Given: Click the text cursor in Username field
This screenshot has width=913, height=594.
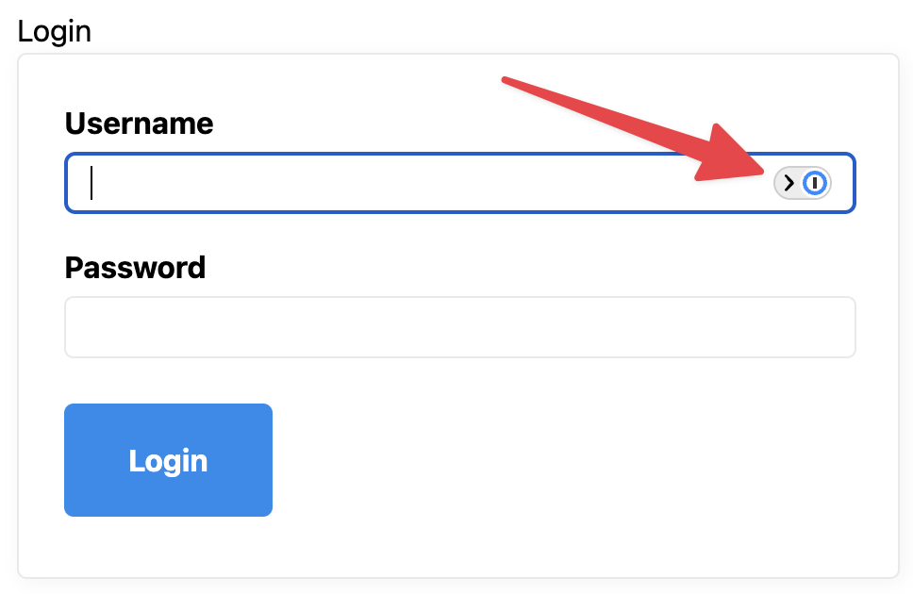Looking at the screenshot, I should point(91,183).
